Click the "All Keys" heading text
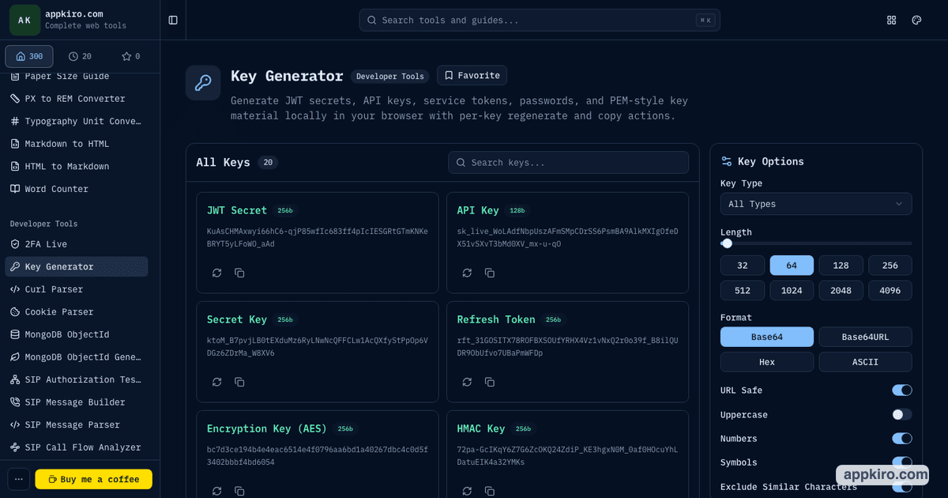948x498 pixels. tap(223, 162)
